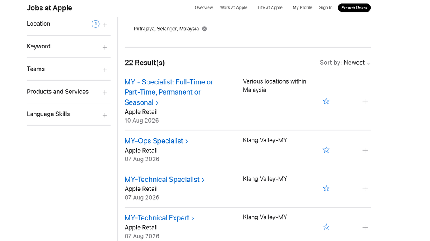Expand details for MY-Ops Specialist row
This screenshot has width=430, height=241.
click(365, 151)
